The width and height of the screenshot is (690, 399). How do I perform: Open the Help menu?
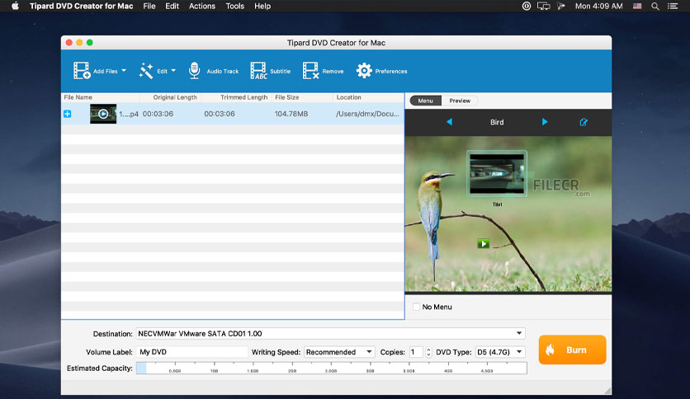click(262, 6)
